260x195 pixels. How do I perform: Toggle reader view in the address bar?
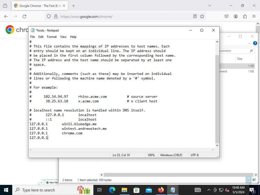coord(195,16)
